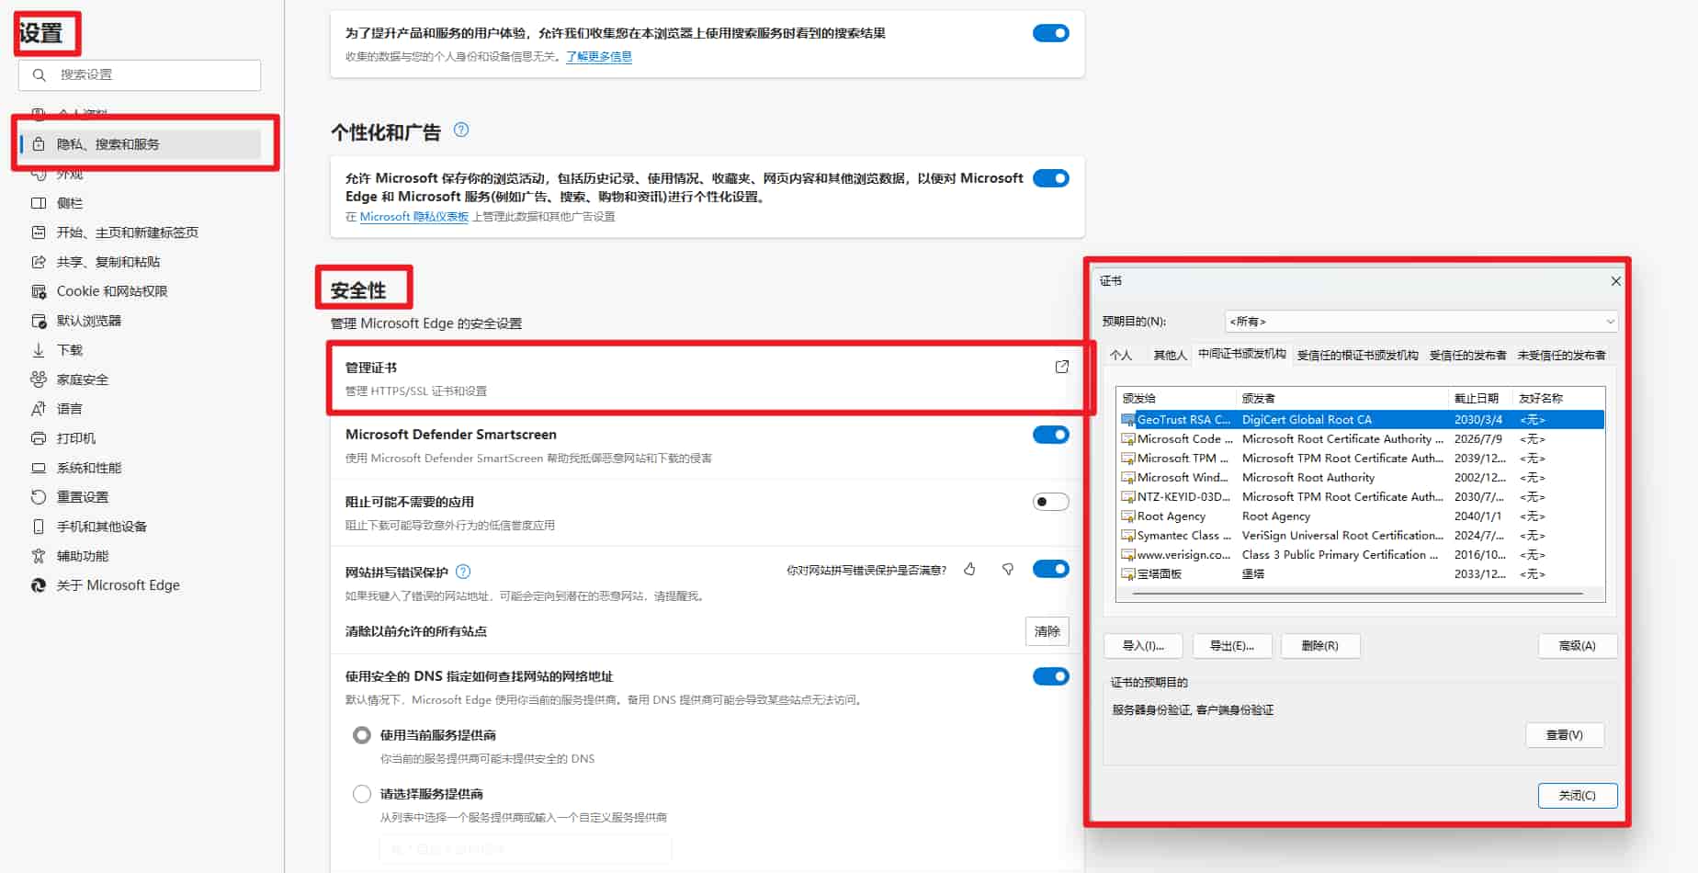Disable the Microsoft Defender Smartscreen toggle
Image resolution: width=1698 pixels, height=873 pixels.
pos(1050,435)
